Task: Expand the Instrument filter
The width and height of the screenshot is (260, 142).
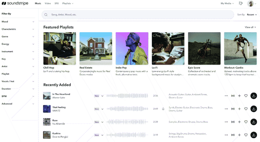Action: click(18, 52)
